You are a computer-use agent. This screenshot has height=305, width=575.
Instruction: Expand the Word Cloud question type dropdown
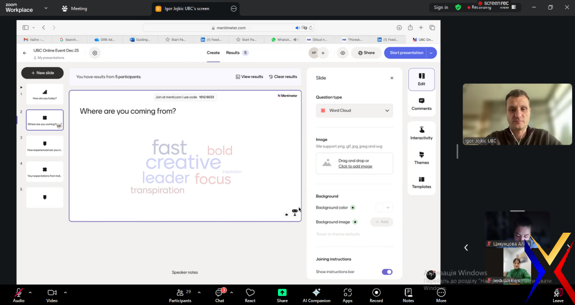coord(354,110)
